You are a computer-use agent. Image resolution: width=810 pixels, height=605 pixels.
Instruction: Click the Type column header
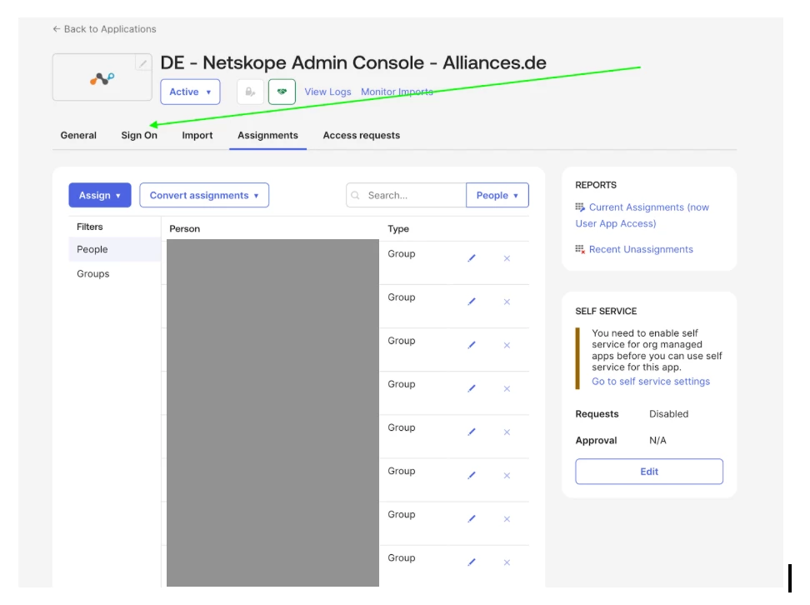398,229
